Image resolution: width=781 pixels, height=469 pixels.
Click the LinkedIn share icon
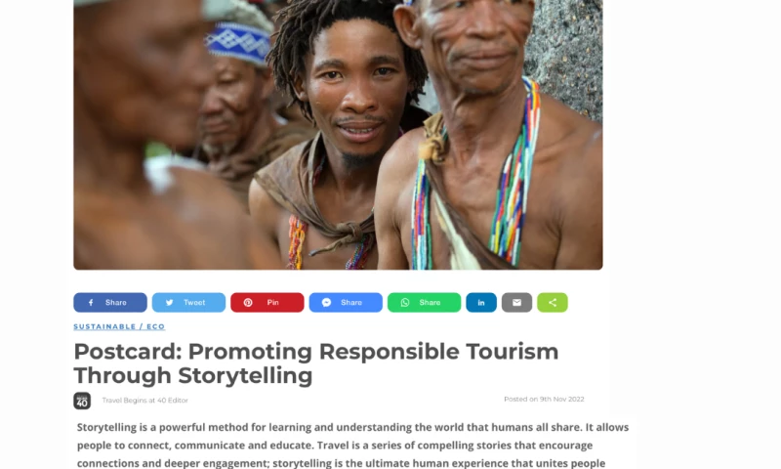(481, 303)
